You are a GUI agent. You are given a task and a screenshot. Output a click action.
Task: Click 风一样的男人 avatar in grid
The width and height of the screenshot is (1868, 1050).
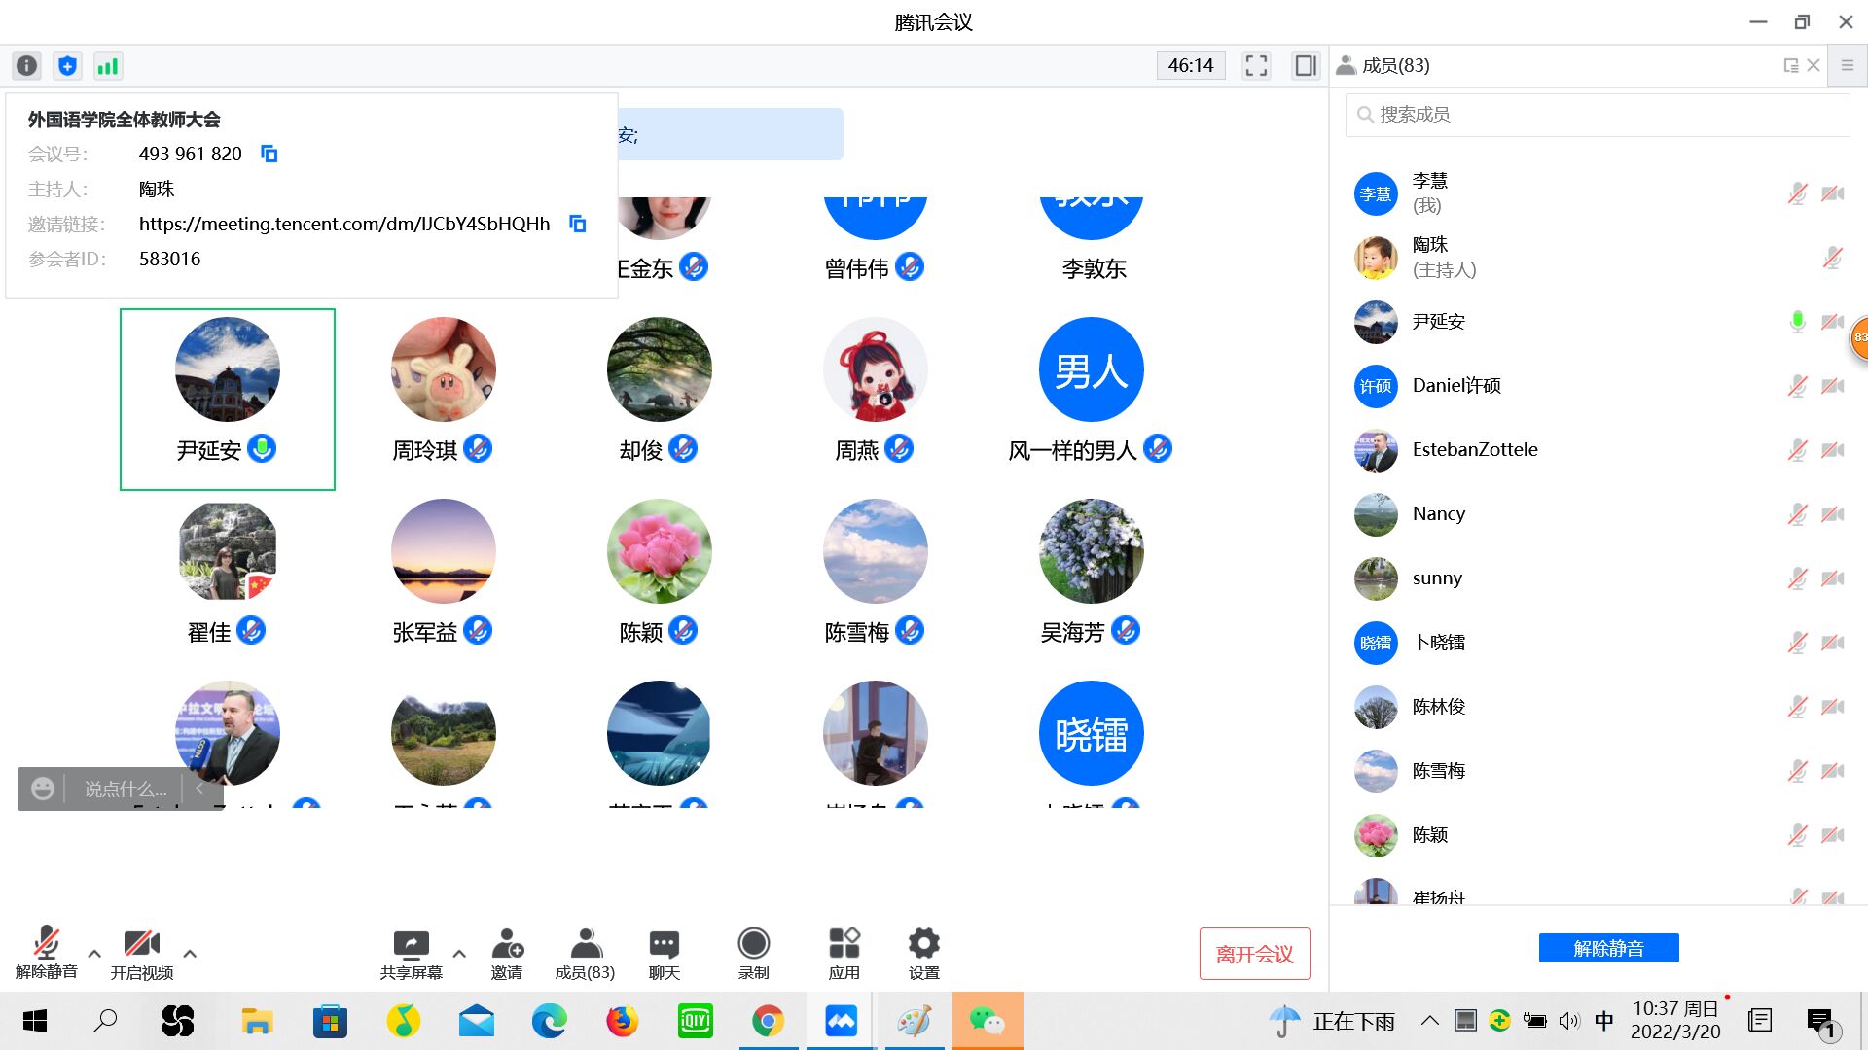(x=1092, y=369)
